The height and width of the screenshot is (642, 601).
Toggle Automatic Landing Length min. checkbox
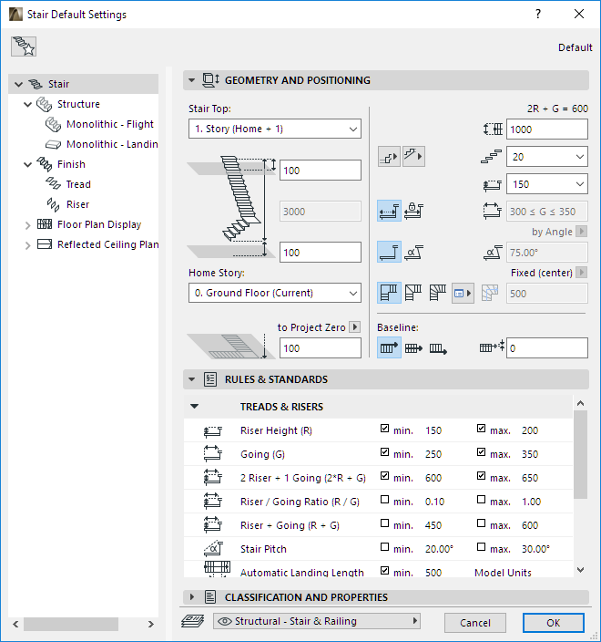click(384, 570)
